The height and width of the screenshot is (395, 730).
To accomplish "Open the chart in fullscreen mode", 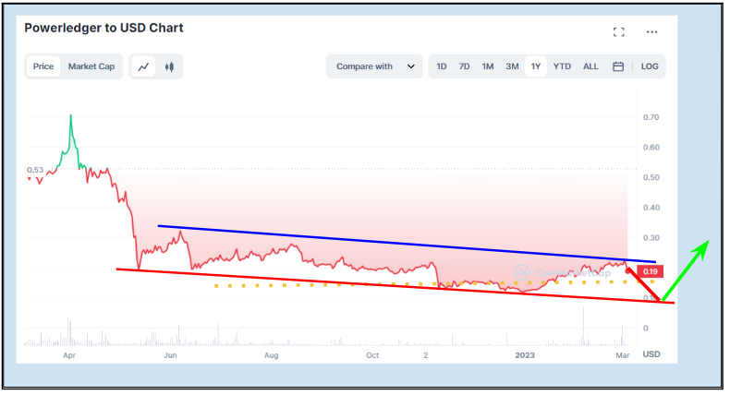I will pos(619,32).
